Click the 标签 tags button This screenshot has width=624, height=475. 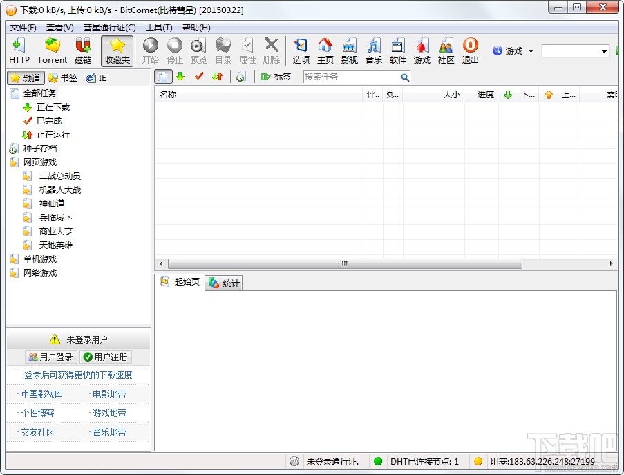pos(276,77)
